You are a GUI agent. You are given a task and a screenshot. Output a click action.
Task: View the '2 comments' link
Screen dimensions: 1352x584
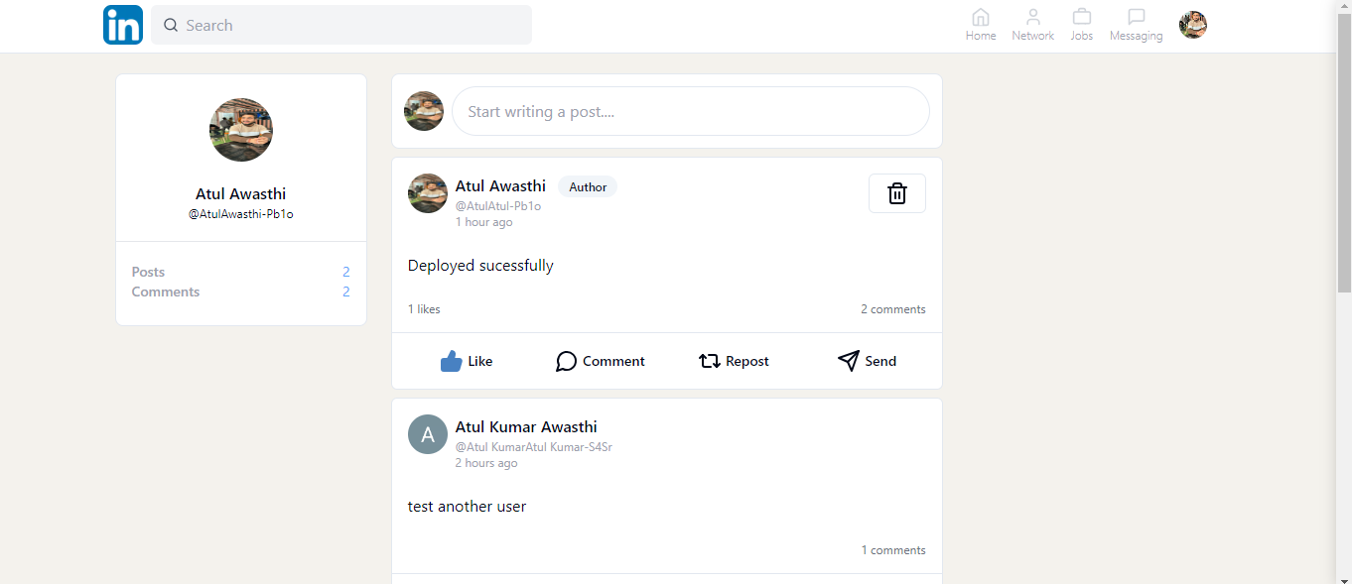[892, 309]
